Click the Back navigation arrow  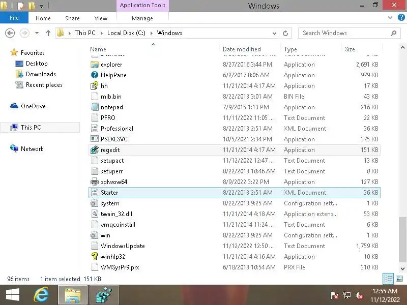coord(10,33)
